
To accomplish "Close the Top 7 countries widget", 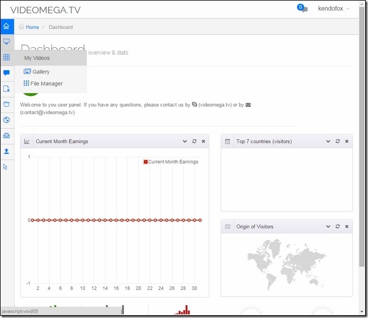I will (x=347, y=142).
